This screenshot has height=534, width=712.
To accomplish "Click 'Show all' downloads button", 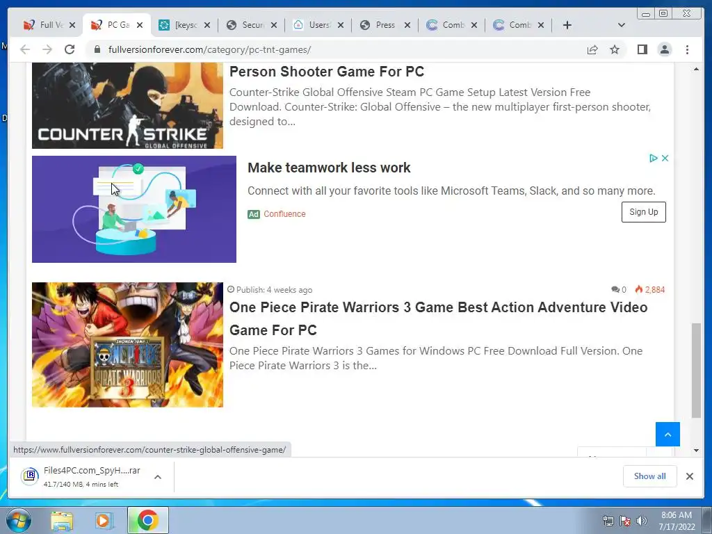I will pos(650,476).
